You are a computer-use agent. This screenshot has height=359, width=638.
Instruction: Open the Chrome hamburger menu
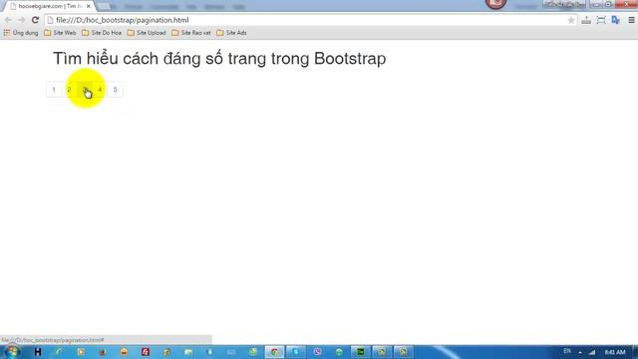coord(631,20)
